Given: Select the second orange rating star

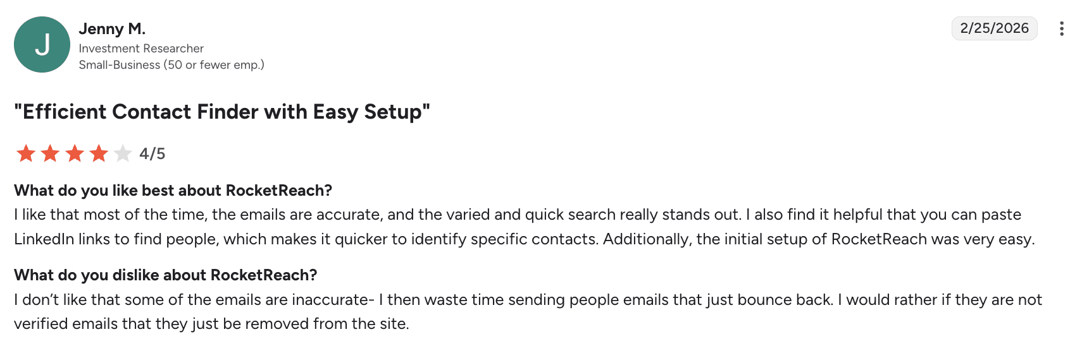Looking at the screenshot, I should click(x=50, y=153).
